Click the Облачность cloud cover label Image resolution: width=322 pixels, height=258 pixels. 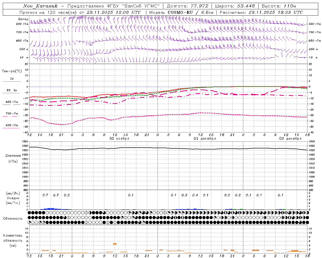(x=13, y=218)
